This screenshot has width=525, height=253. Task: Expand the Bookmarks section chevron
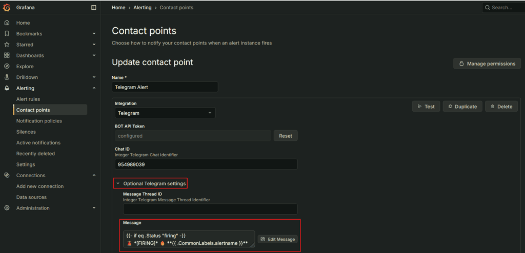[x=94, y=34]
